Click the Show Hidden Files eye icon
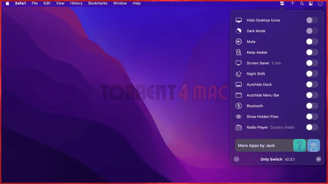The width and height of the screenshot is (328, 184). pyautogui.click(x=239, y=117)
